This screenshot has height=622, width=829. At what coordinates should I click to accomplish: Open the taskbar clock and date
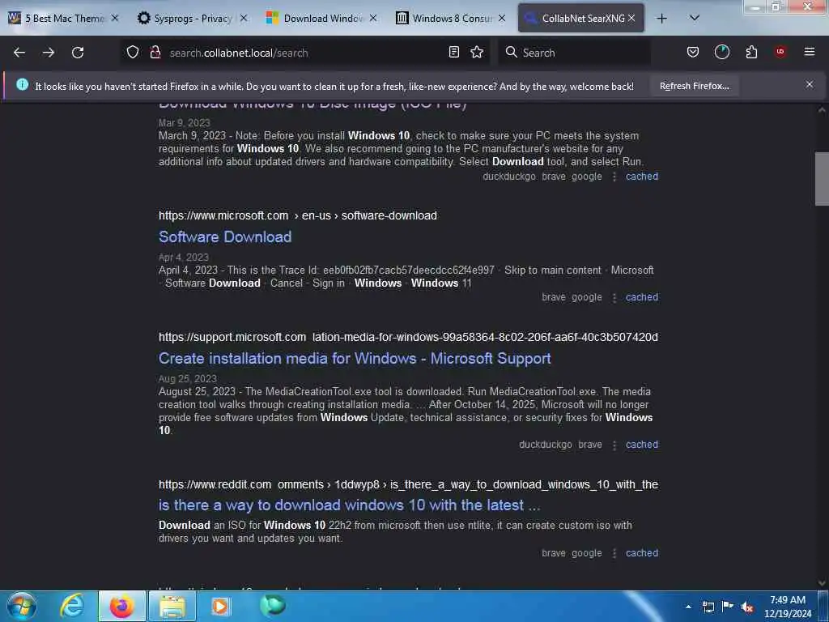788,607
